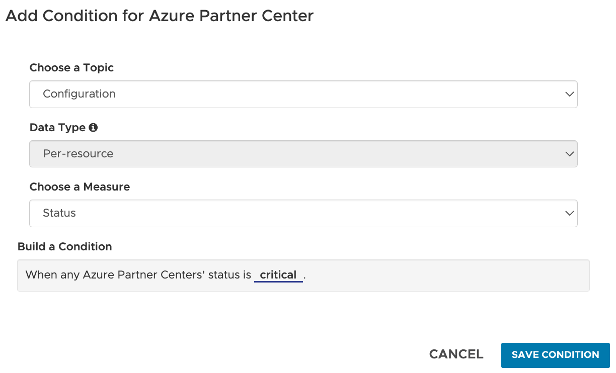Open the status value editor showing critical

tap(278, 274)
